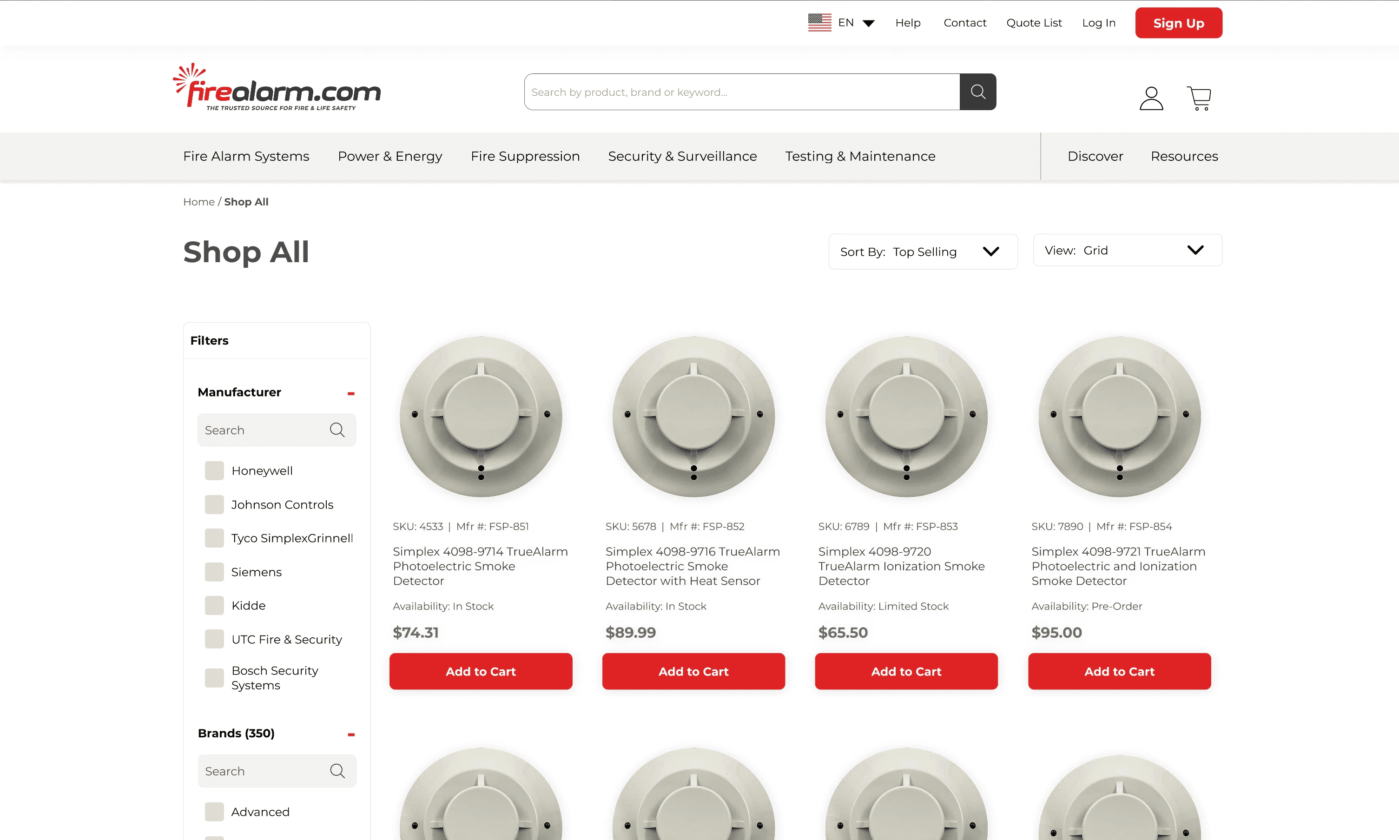Click the US flag language icon
This screenshot has height=840, width=1399.
pyautogui.click(x=819, y=23)
